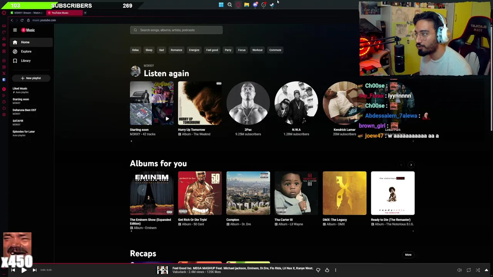Reload the current browser page
493x277 pixels.
[22, 20]
